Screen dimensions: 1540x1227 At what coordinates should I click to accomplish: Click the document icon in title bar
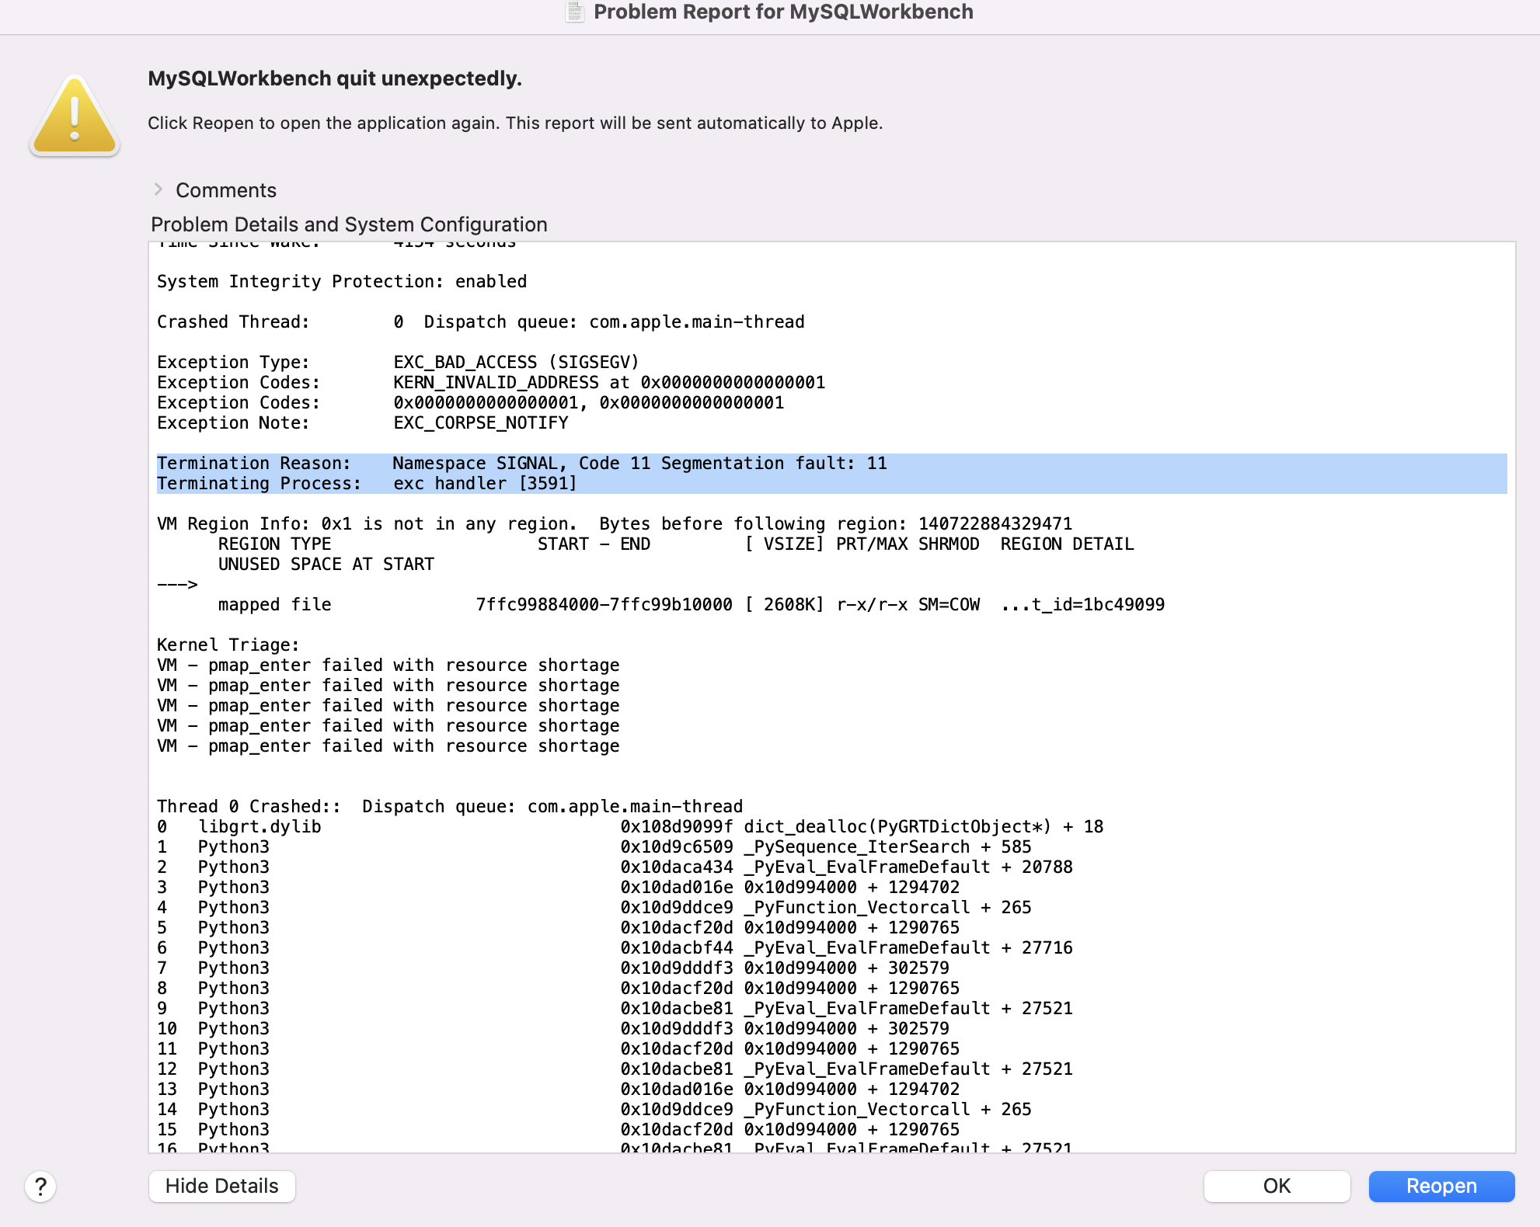pos(575,12)
